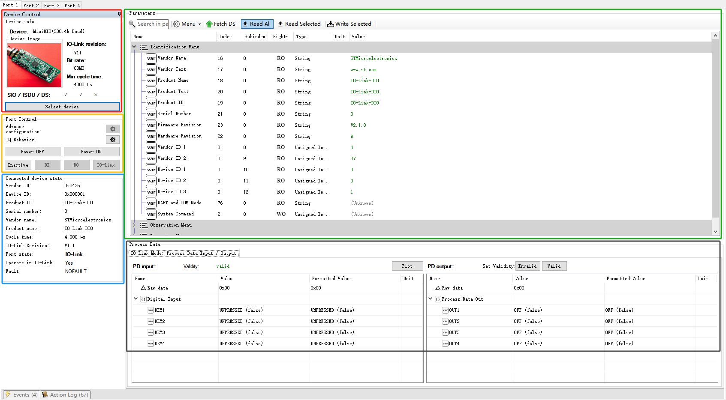Click var icon of Vendor Text row
The height and width of the screenshot is (400, 726).
click(x=151, y=69)
